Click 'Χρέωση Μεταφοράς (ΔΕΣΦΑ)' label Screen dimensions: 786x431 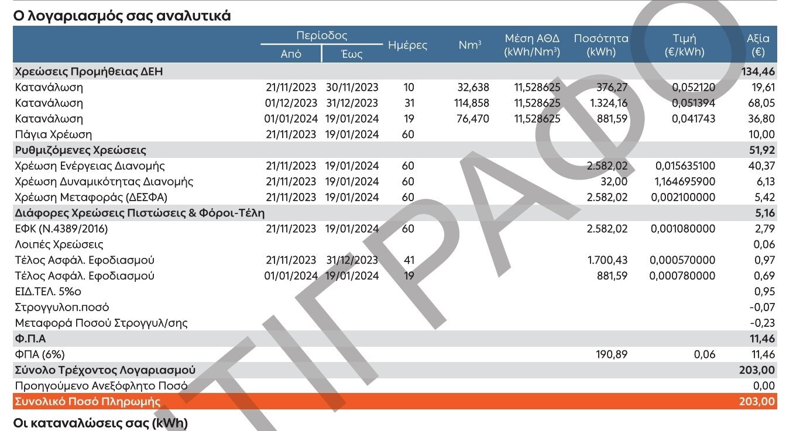point(91,198)
